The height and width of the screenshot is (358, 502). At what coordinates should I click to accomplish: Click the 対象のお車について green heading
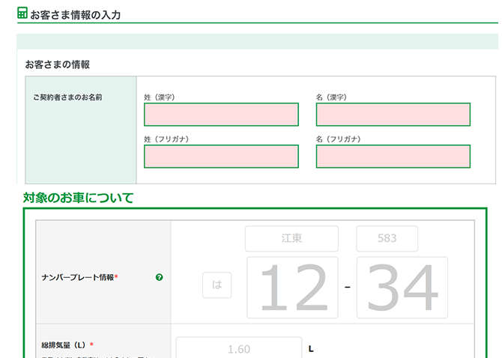point(78,198)
